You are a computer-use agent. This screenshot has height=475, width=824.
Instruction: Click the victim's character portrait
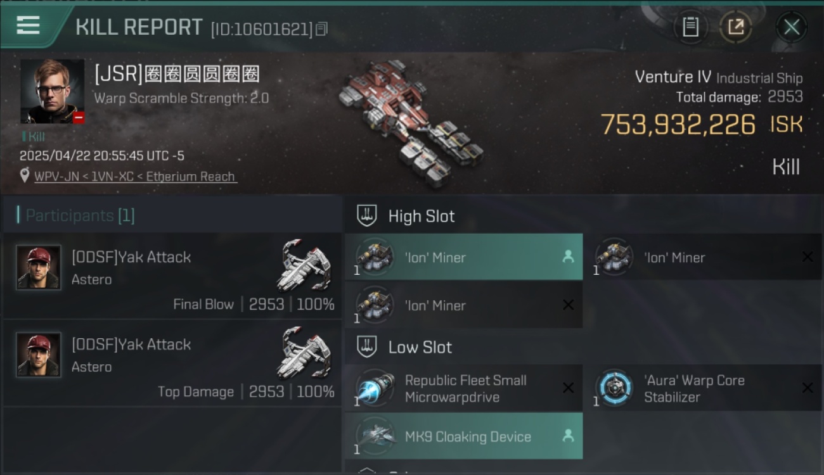pos(52,91)
